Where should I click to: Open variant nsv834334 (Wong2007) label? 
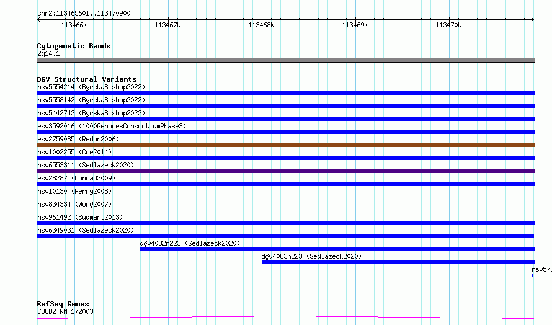74,204
